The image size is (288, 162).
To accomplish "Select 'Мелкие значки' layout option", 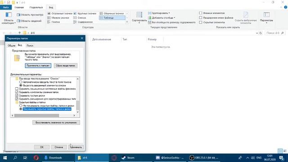I will click(58, 18).
